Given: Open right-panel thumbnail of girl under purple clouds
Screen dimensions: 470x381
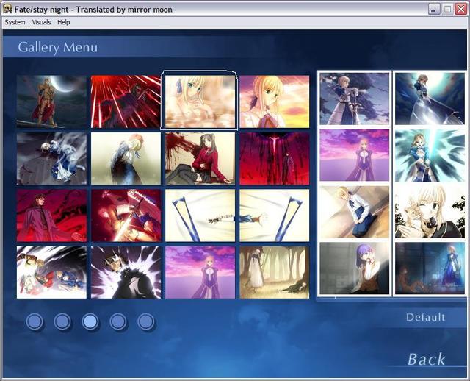Looking at the screenshot, I should click(355, 155).
